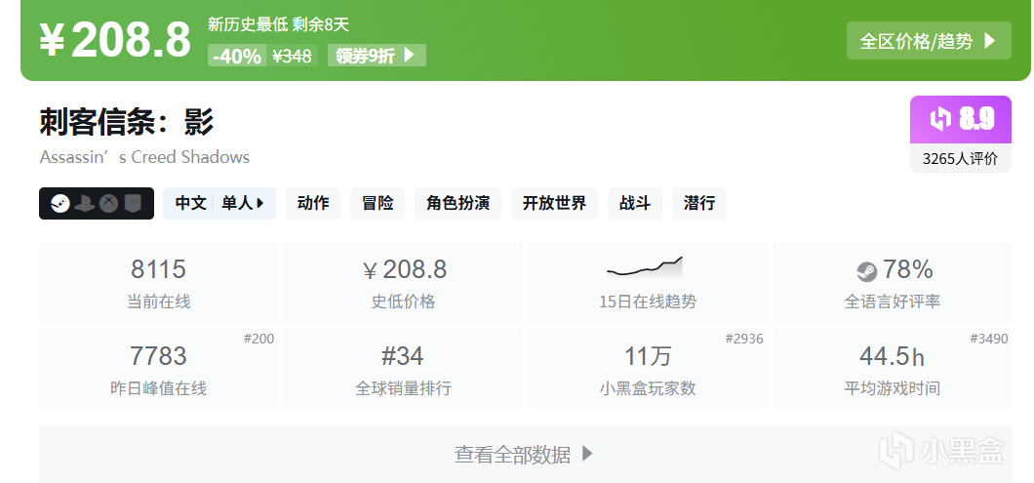Screen dimensions: 1034x483
Task: Click the #2936 rank label
Action: coord(744,340)
